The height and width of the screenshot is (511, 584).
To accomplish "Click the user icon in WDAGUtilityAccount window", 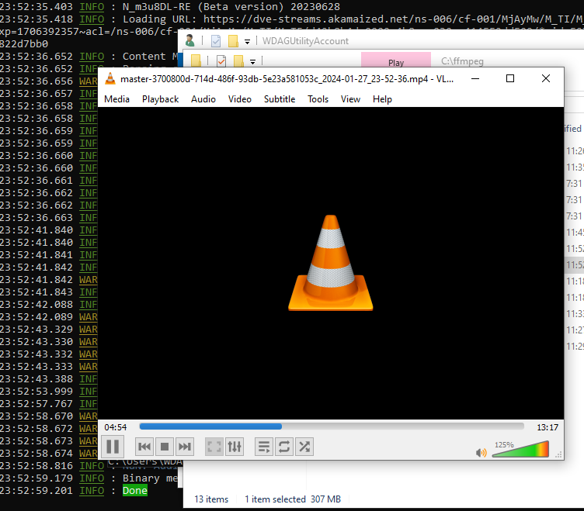I will click(190, 40).
